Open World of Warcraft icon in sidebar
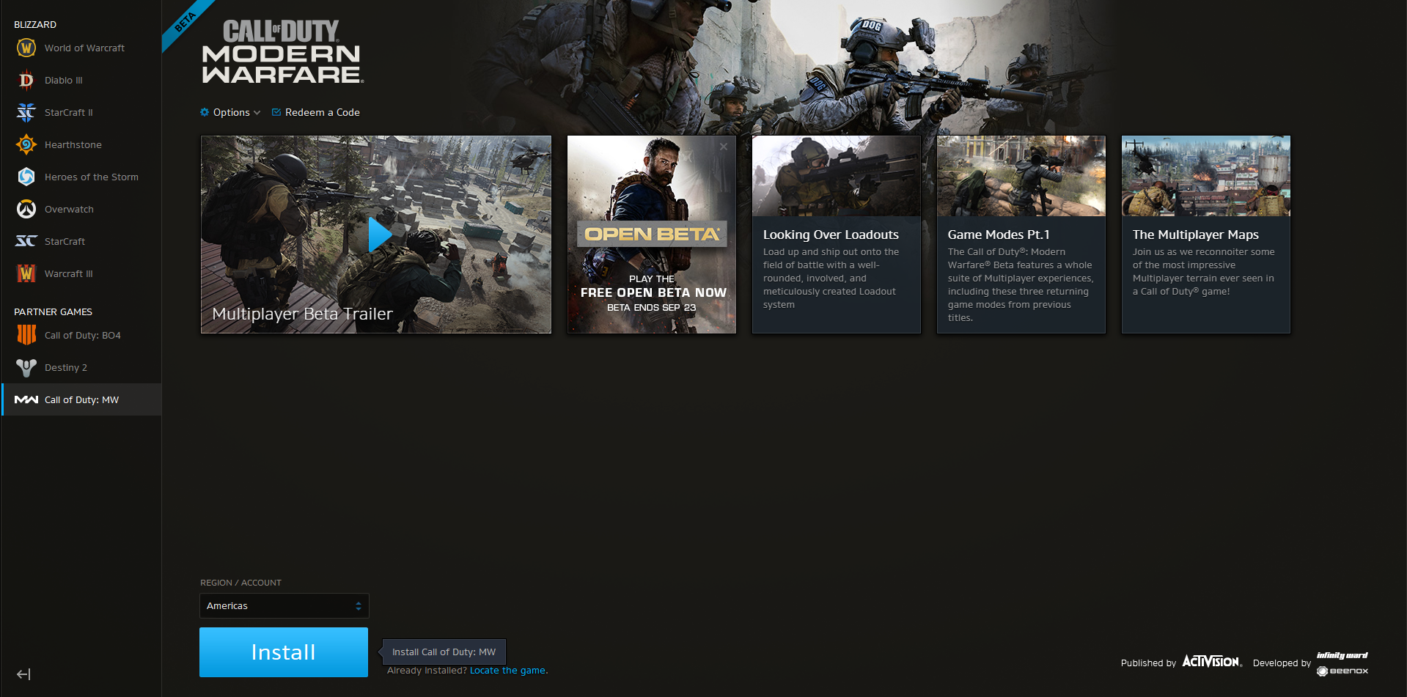This screenshot has width=1407, height=697. tap(26, 48)
